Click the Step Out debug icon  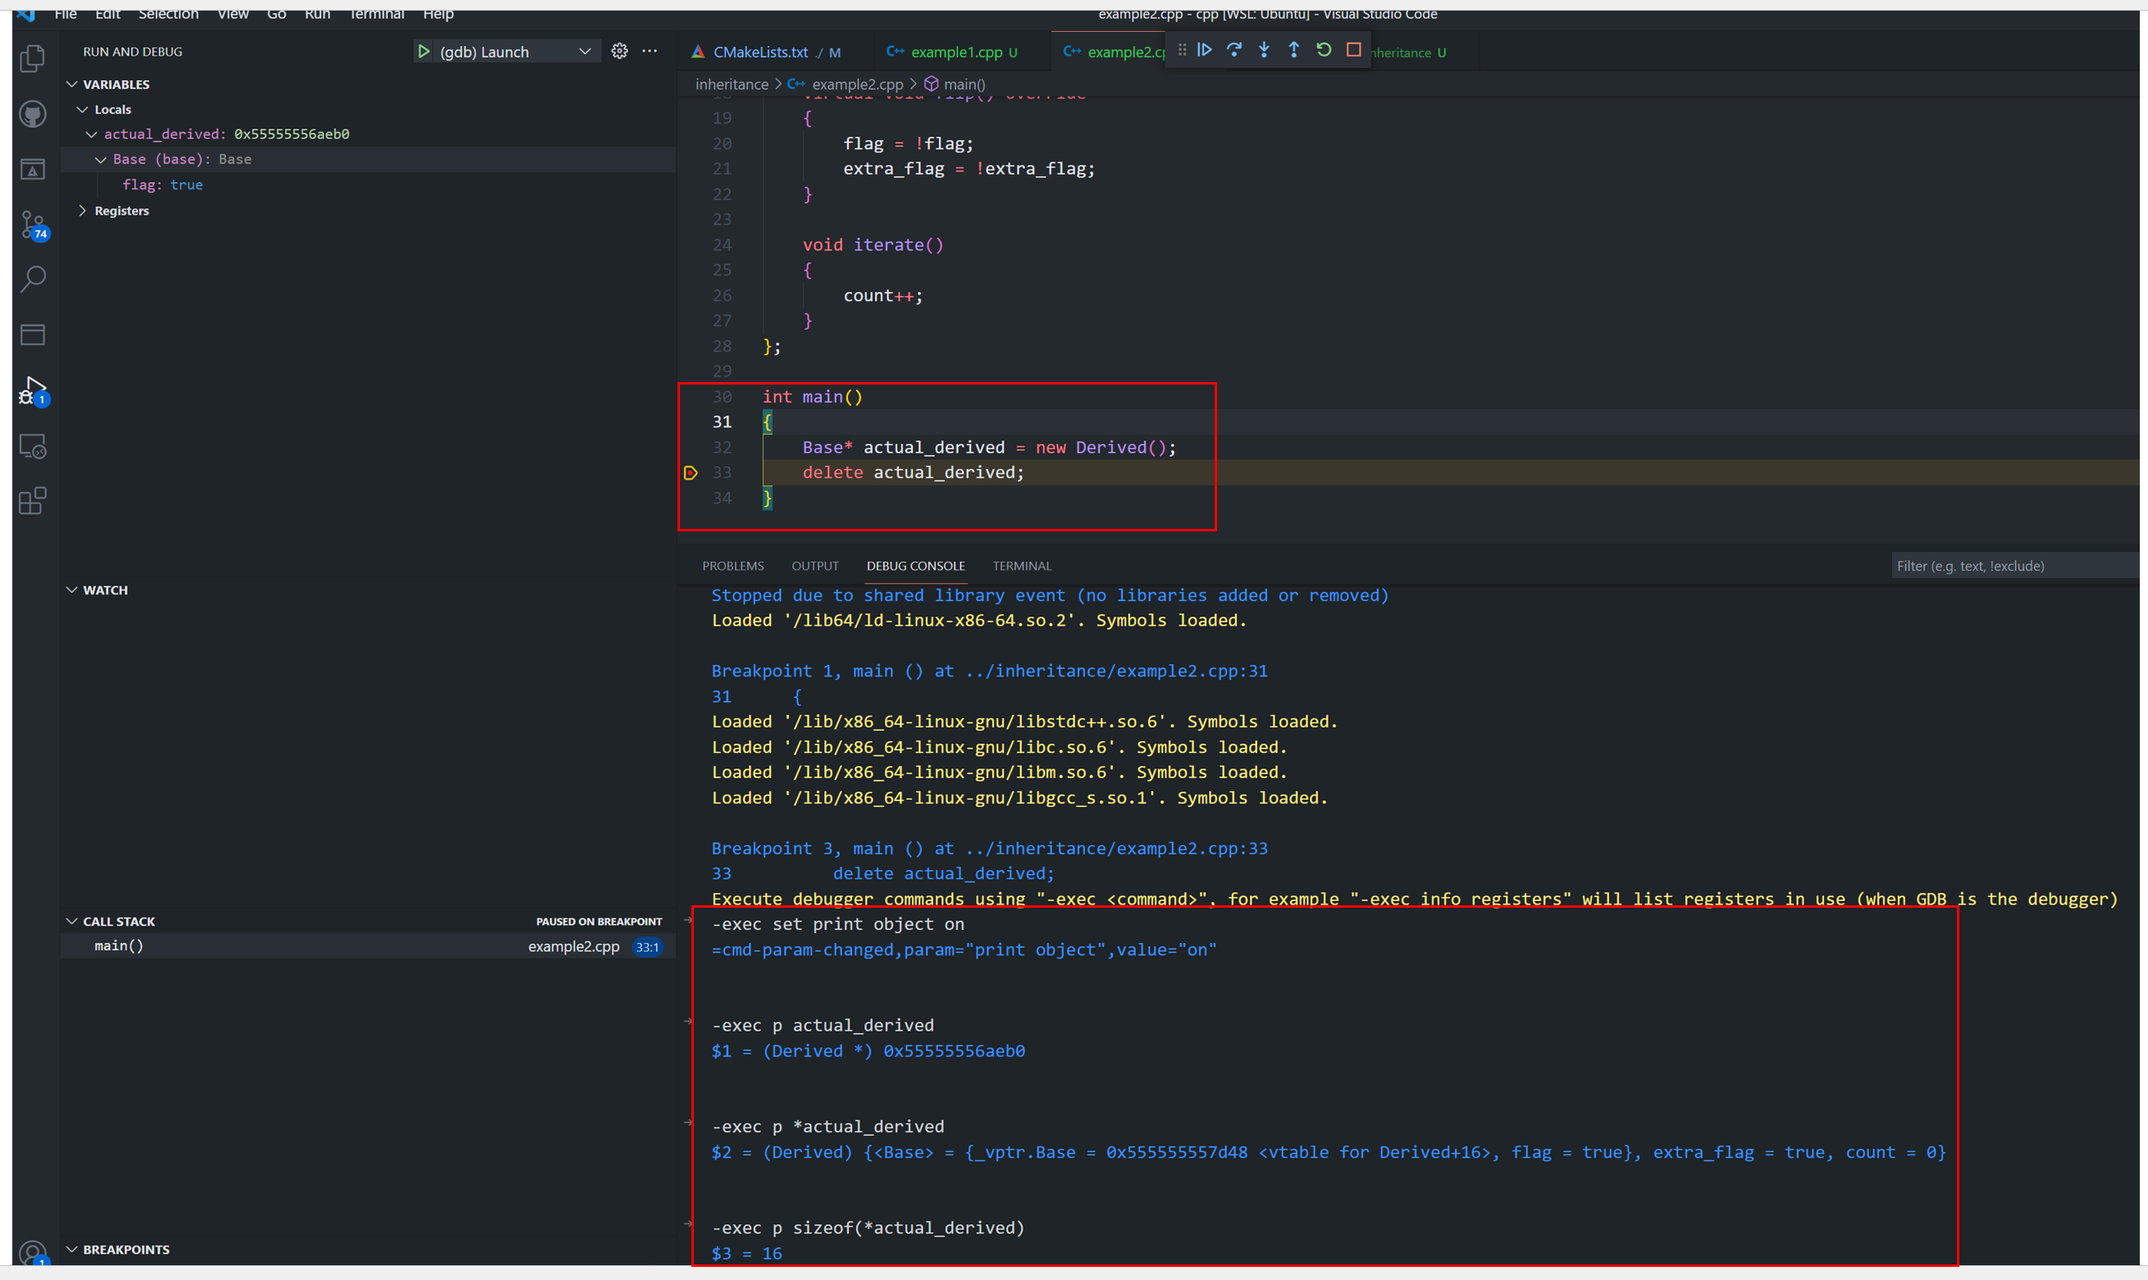point(1294,51)
